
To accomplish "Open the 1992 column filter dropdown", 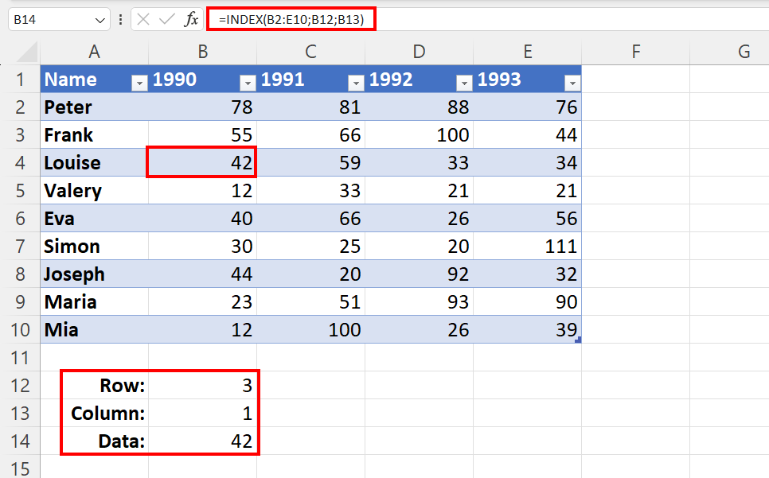I will tap(464, 84).
